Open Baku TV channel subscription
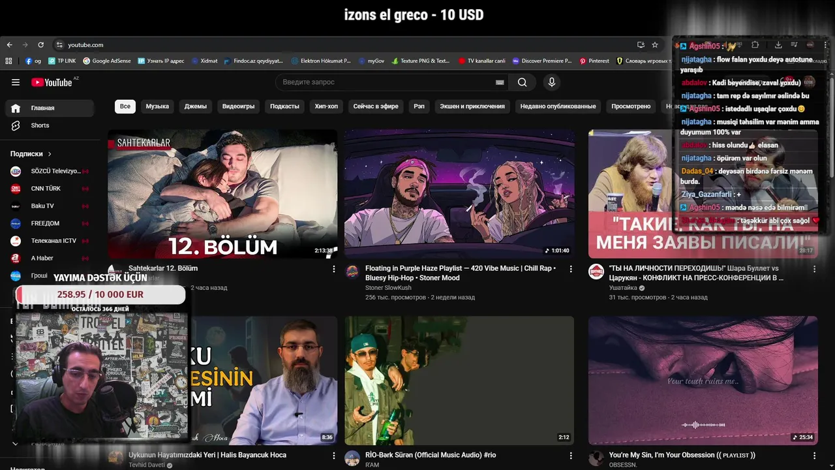Viewport: 835px width, 470px height. tap(50, 206)
